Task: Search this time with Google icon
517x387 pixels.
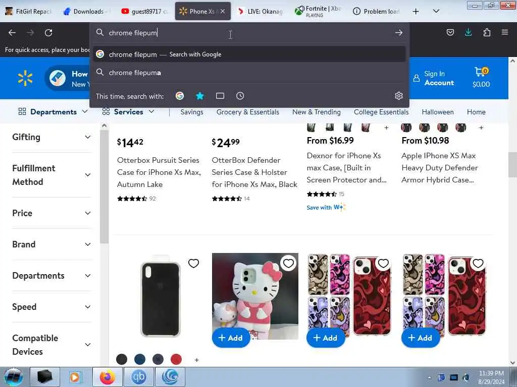Action: click(180, 96)
